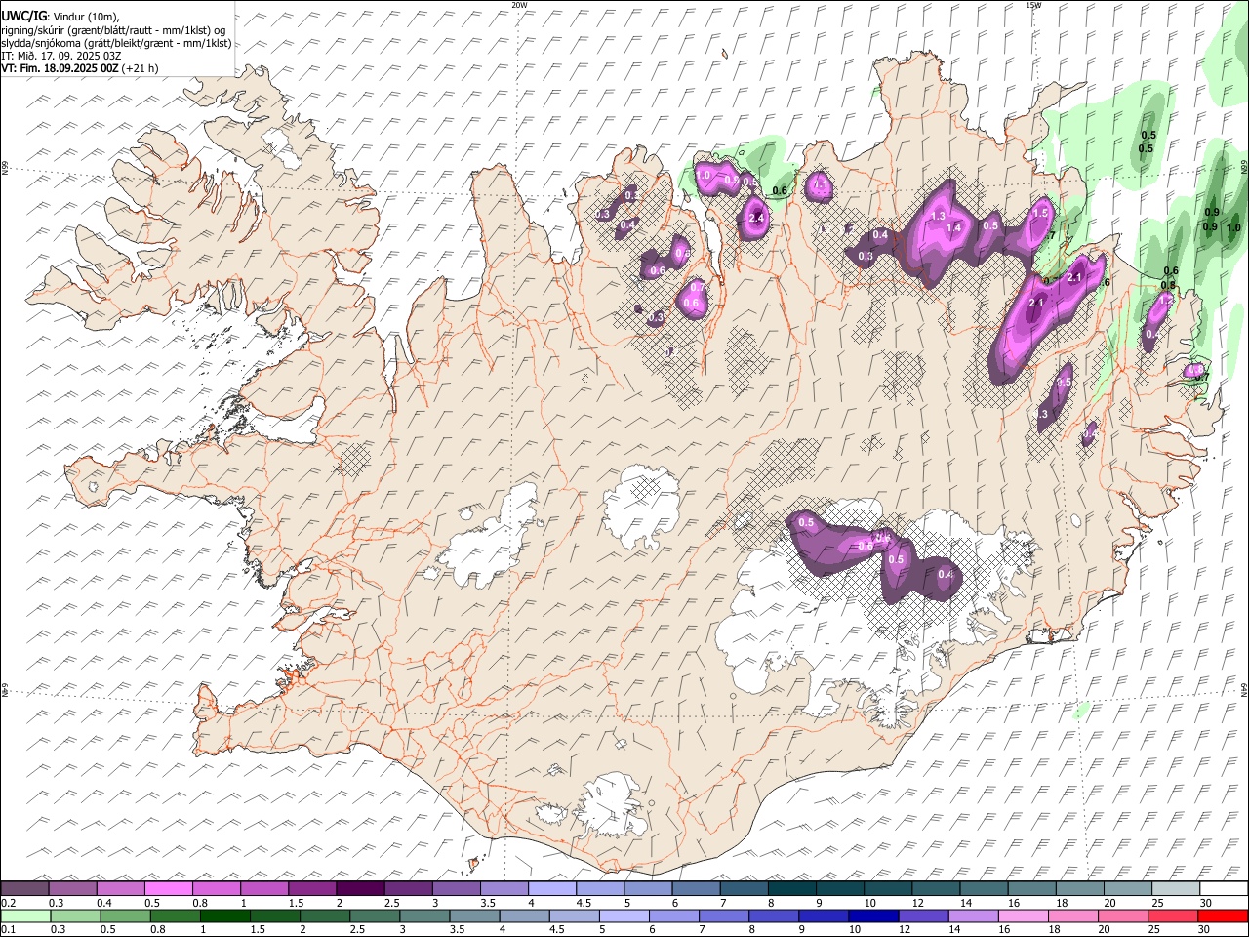Click the '1.5' snowfall value in the northeast
This screenshot has width=1249, height=937.
1040,213
